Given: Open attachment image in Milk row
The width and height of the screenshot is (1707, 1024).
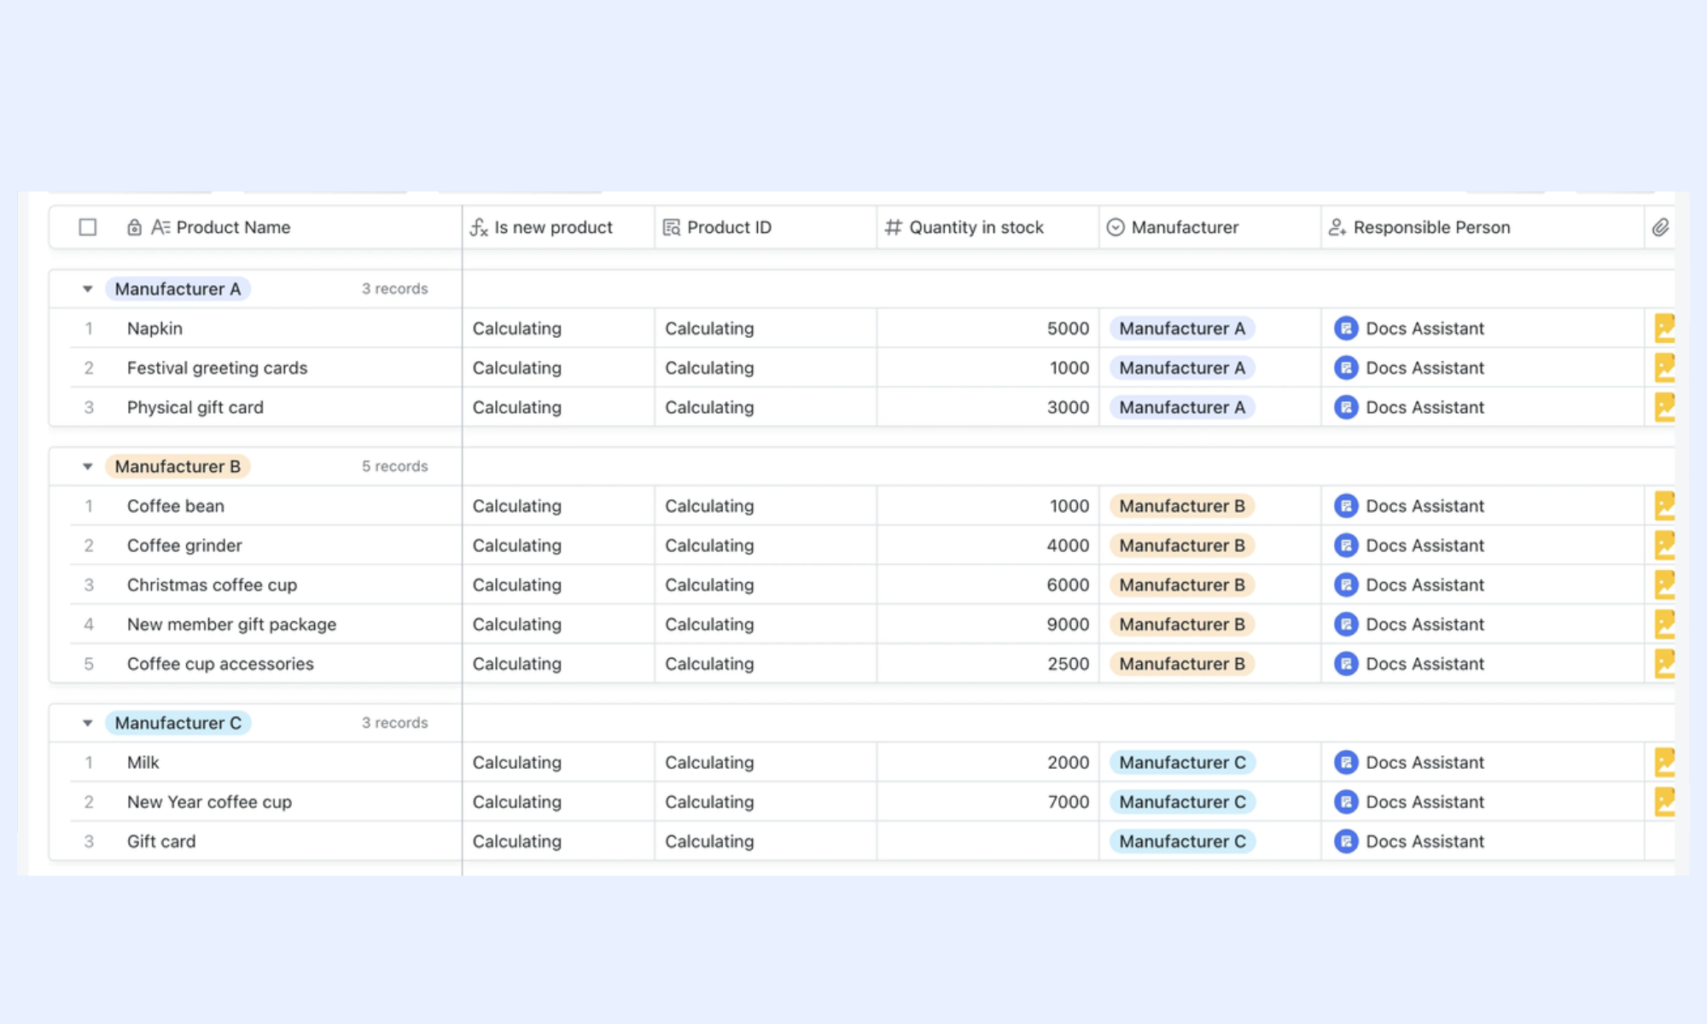Looking at the screenshot, I should pos(1664,762).
